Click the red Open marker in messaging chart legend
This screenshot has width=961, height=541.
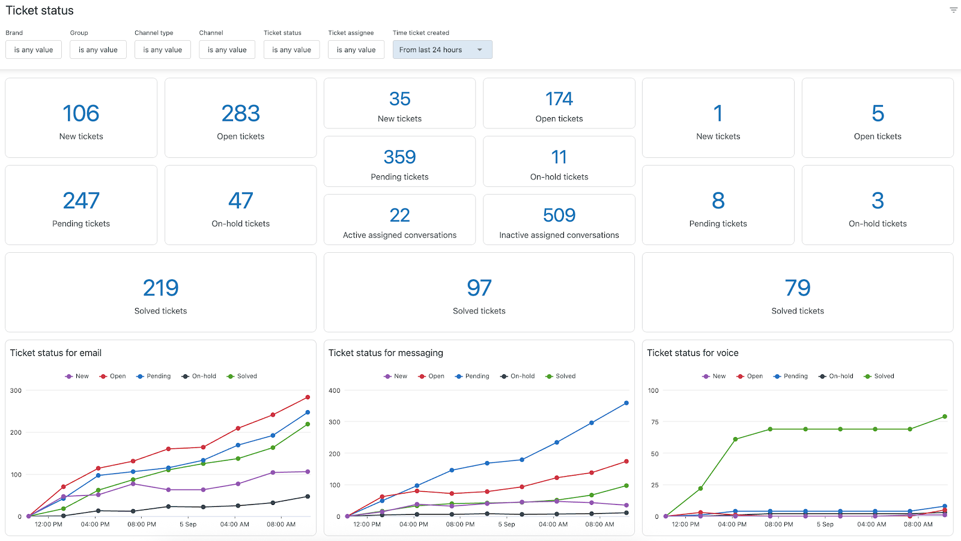(x=422, y=376)
